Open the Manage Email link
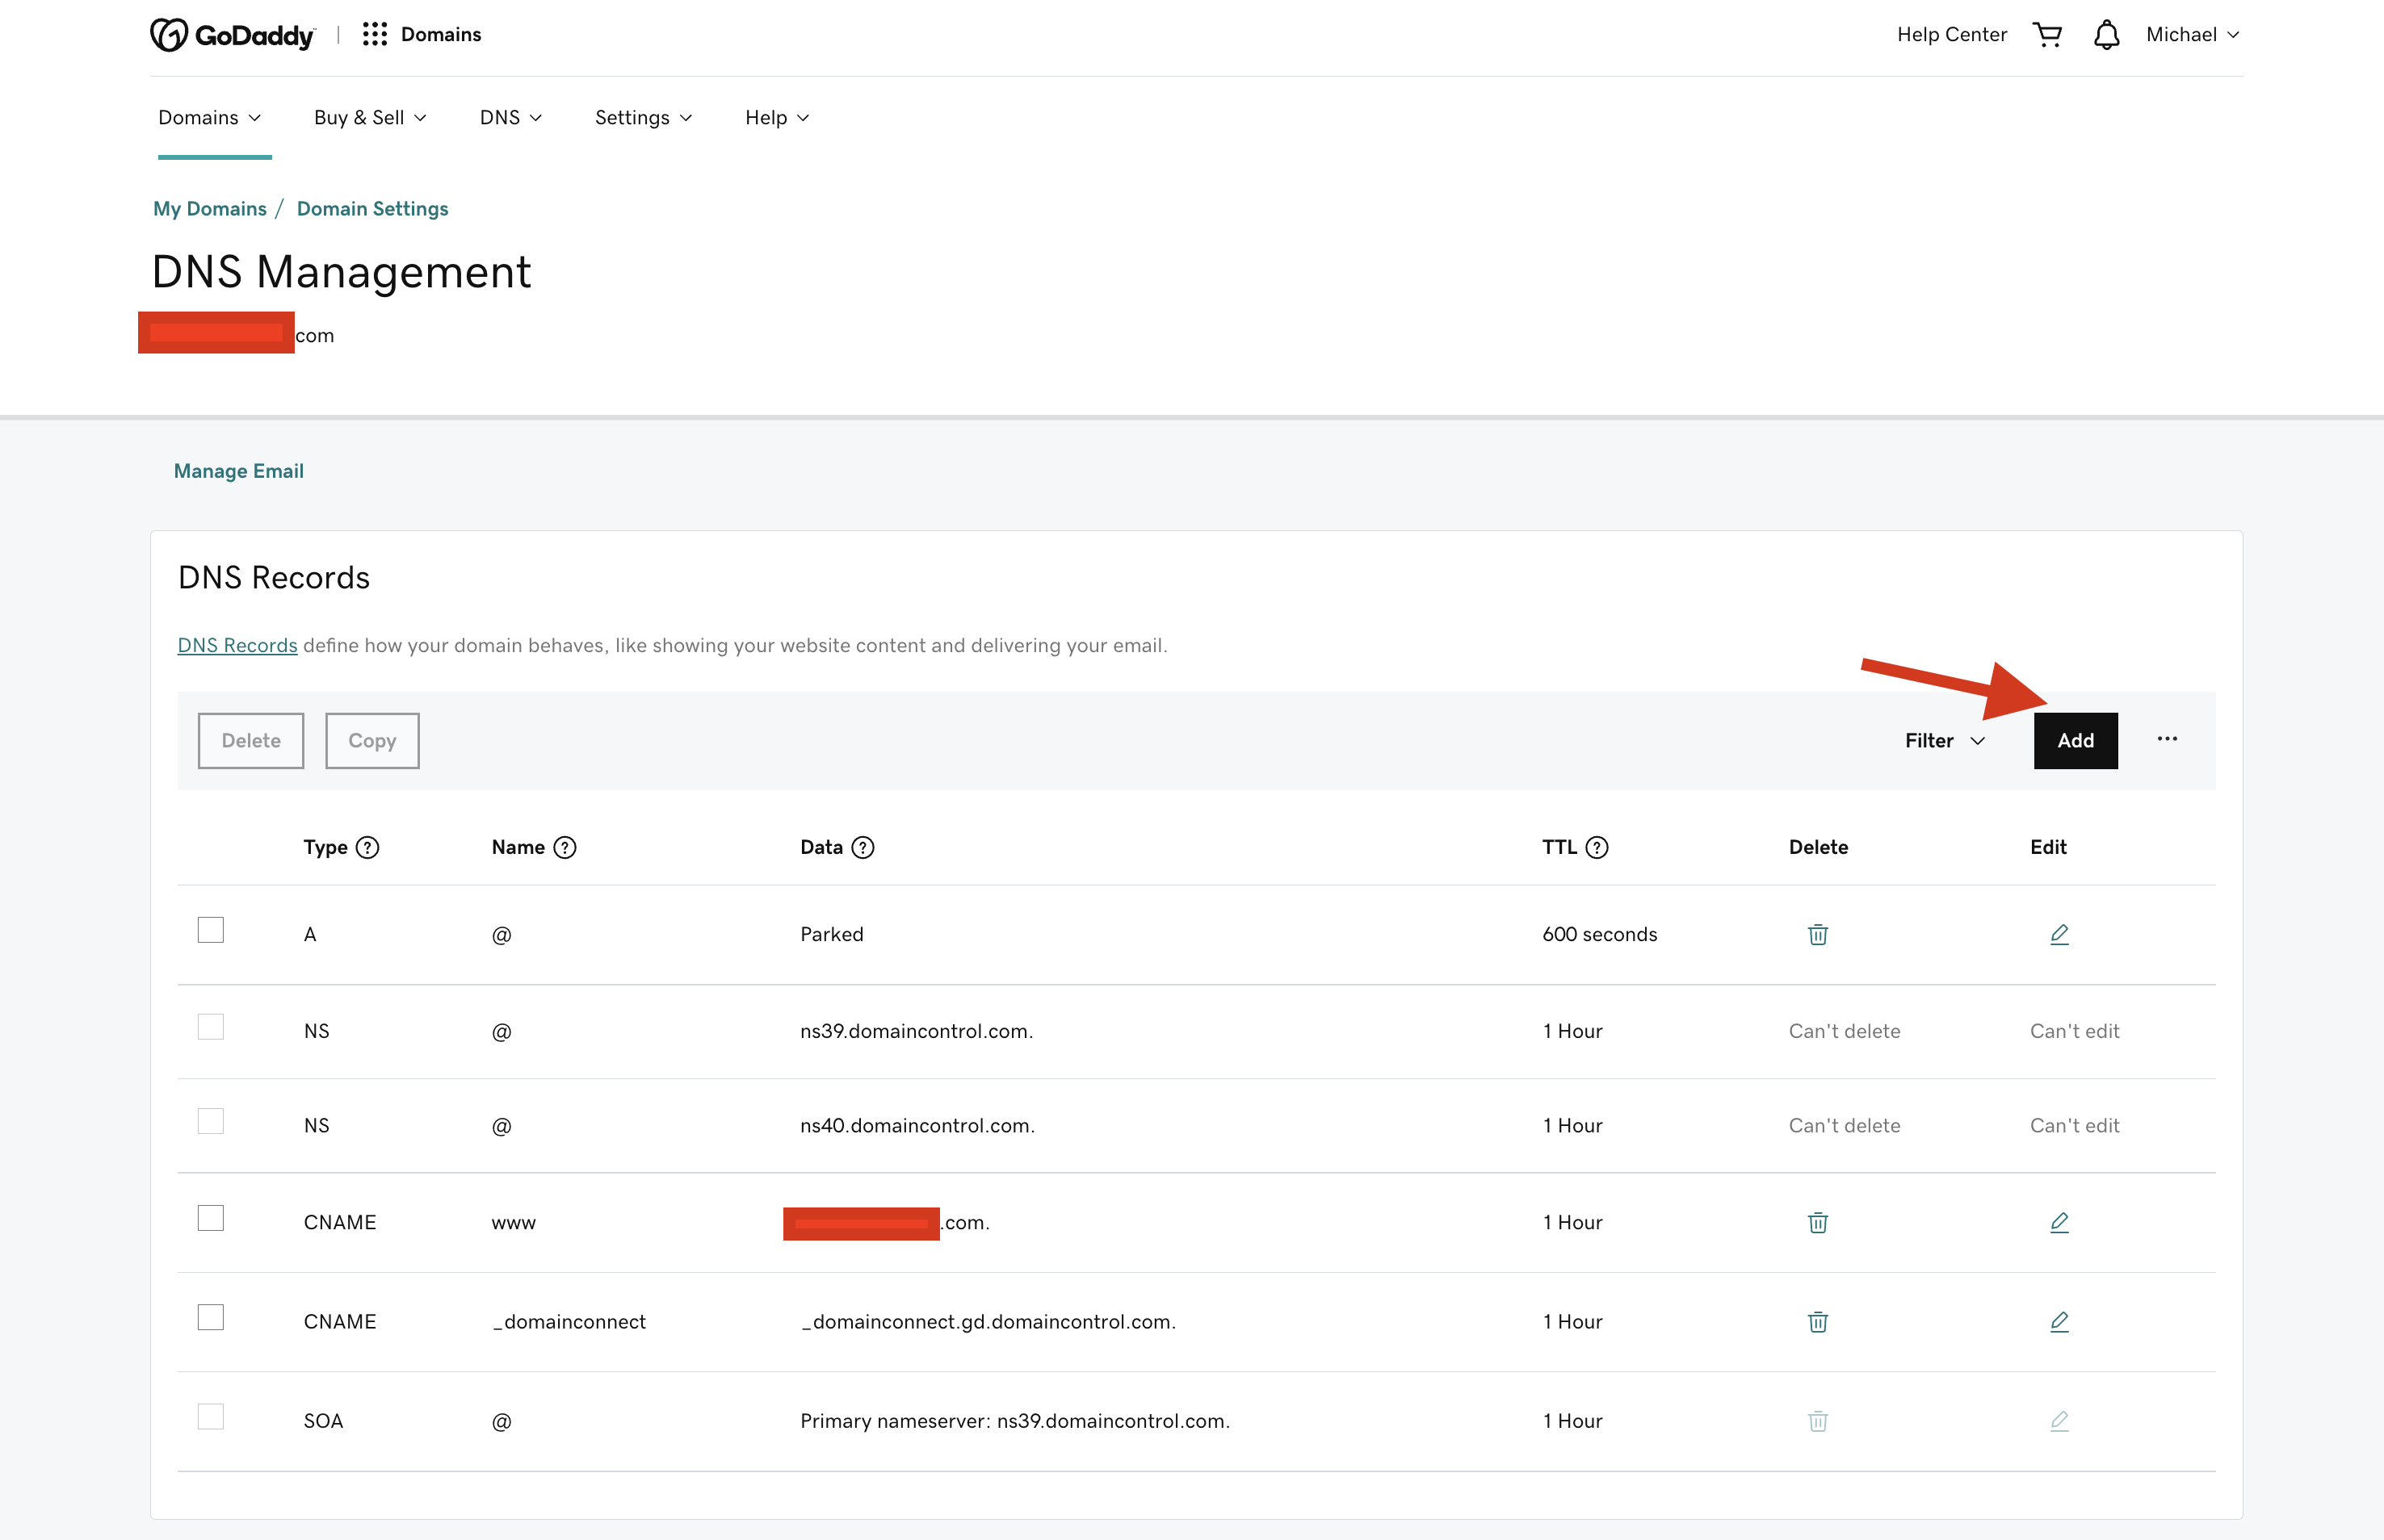2384x1540 pixels. tap(238, 471)
